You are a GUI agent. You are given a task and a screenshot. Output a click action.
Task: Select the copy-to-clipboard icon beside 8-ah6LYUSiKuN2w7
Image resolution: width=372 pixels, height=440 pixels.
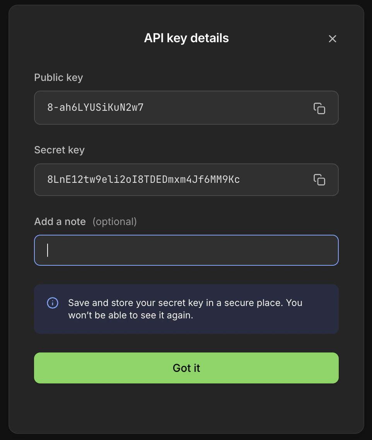pyautogui.click(x=320, y=109)
